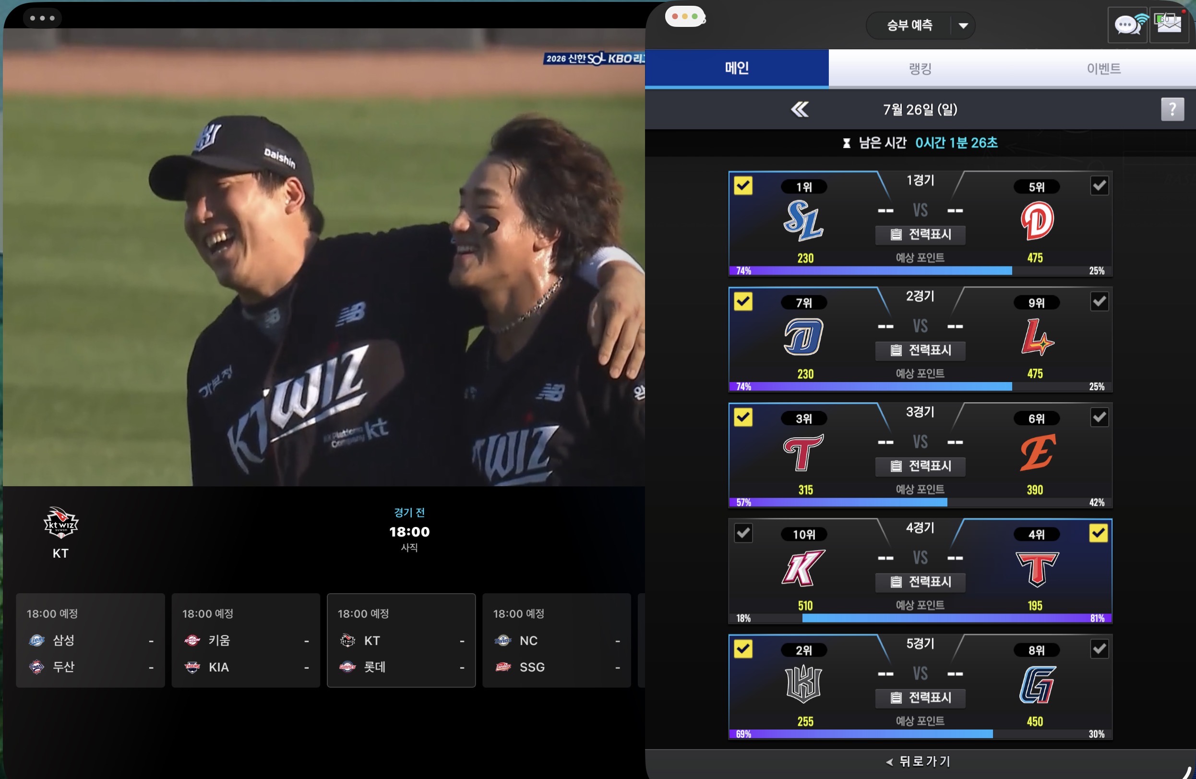Click the Lotte logo in schedule card

click(x=347, y=667)
